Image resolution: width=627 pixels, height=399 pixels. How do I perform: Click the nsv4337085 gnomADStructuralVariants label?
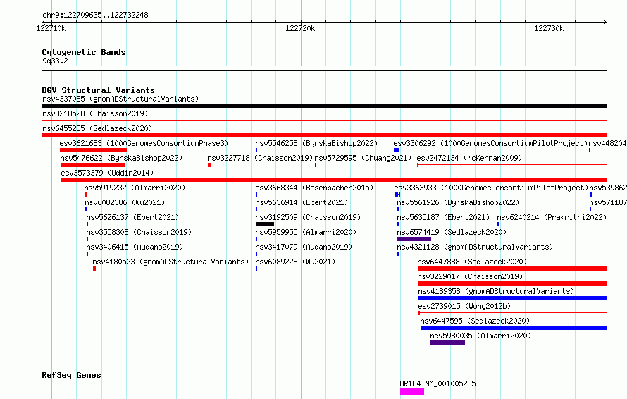click(x=120, y=99)
